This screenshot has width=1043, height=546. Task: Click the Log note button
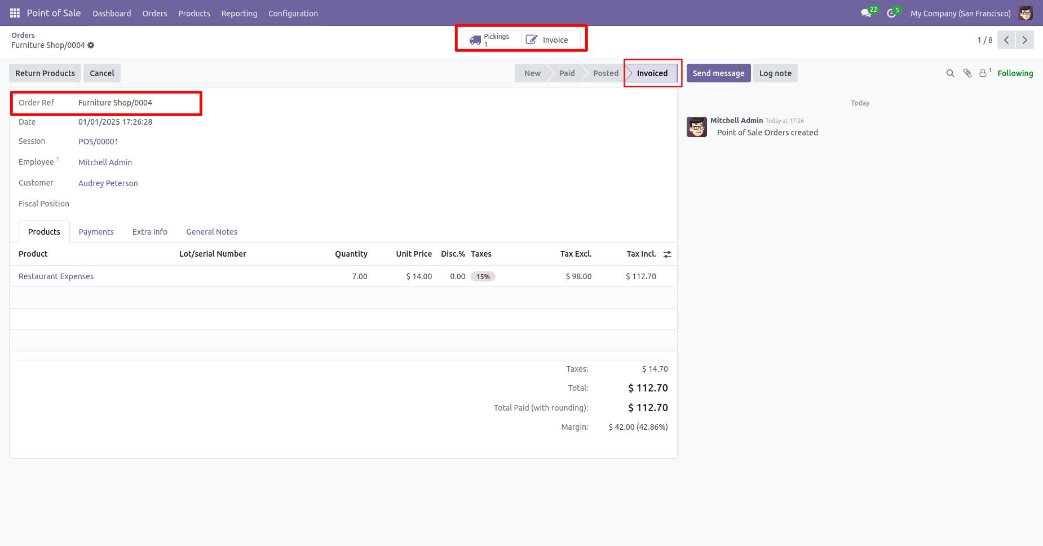775,73
